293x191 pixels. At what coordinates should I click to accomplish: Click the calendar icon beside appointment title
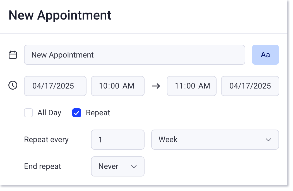13,55
